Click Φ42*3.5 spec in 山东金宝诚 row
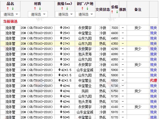Viewport: 159px width, 119px height. tap(65, 70)
